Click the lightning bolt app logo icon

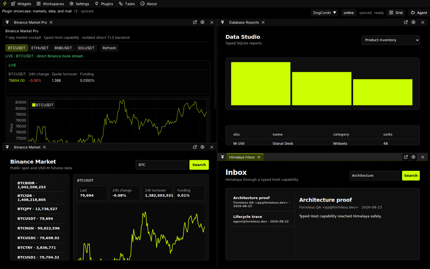tap(5, 4)
